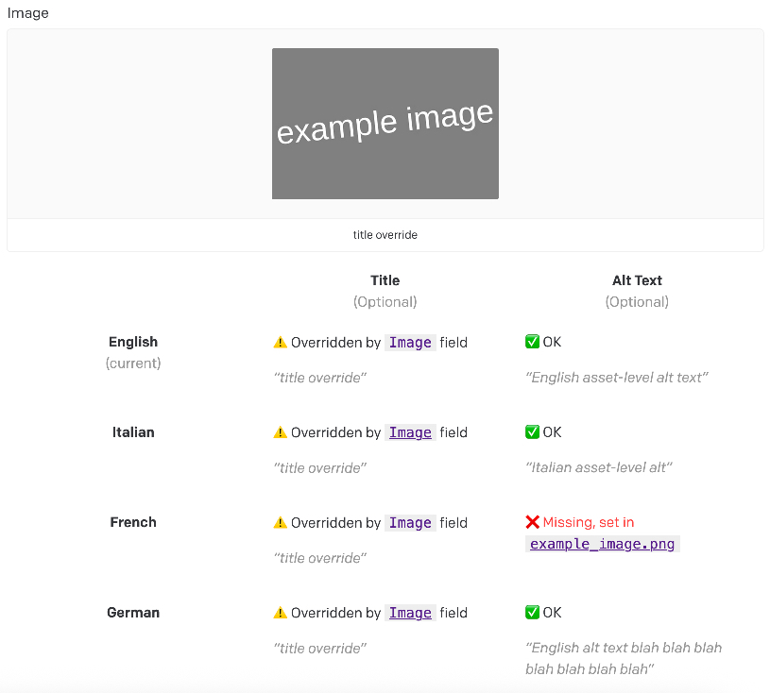Click the Title column header
770x693 pixels.
click(x=385, y=280)
